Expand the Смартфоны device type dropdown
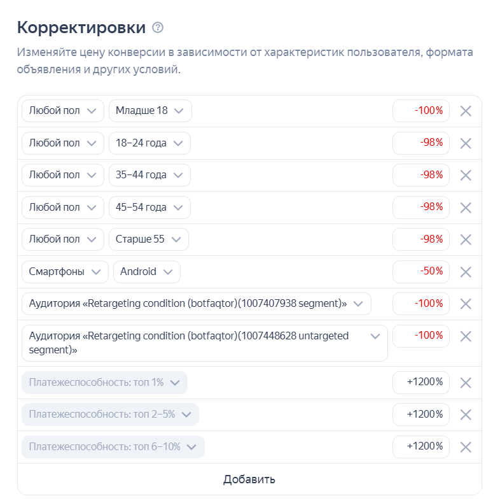500x503 pixels. pos(64,272)
